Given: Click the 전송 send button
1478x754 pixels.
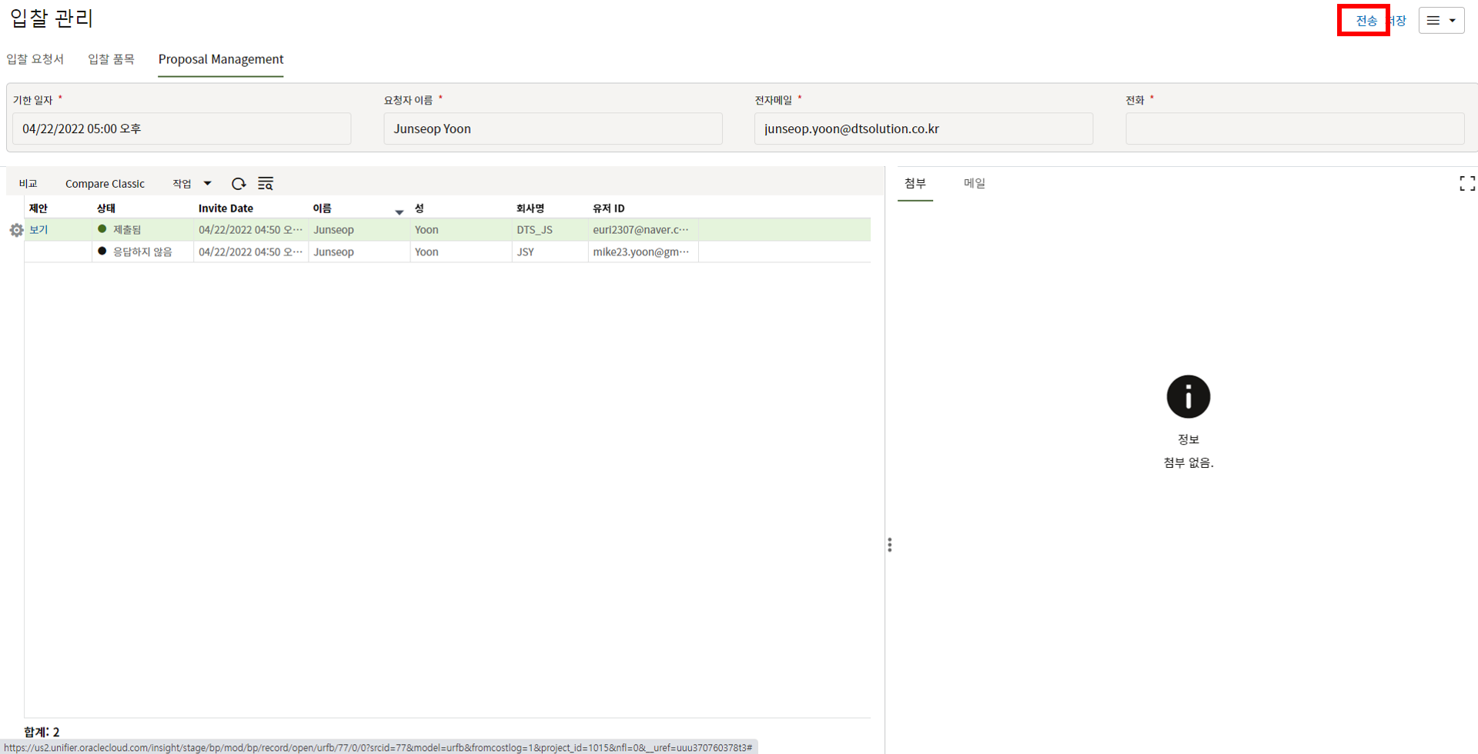Looking at the screenshot, I should coord(1366,21).
